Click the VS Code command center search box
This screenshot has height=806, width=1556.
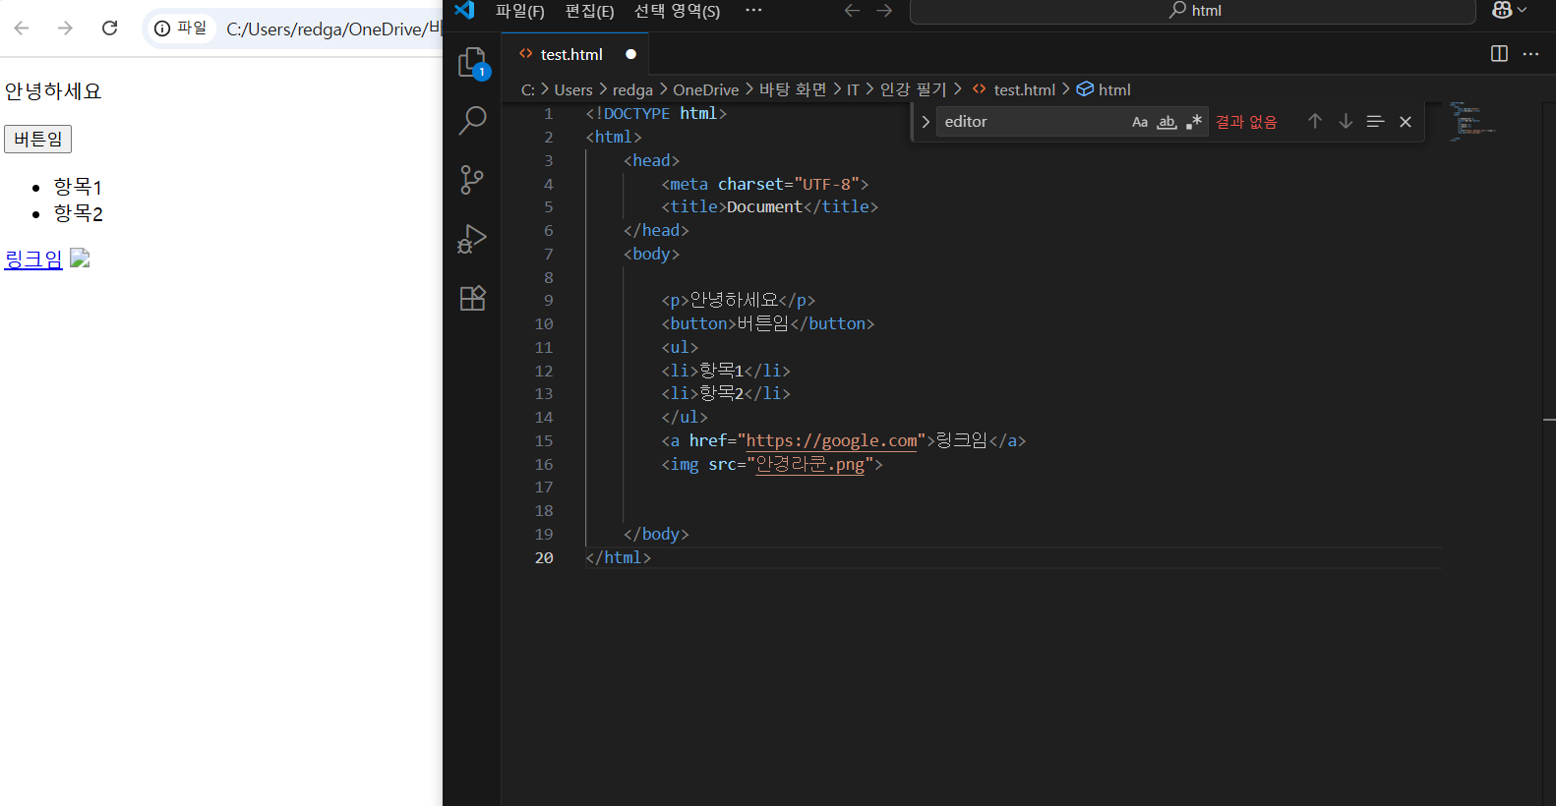1193,11
